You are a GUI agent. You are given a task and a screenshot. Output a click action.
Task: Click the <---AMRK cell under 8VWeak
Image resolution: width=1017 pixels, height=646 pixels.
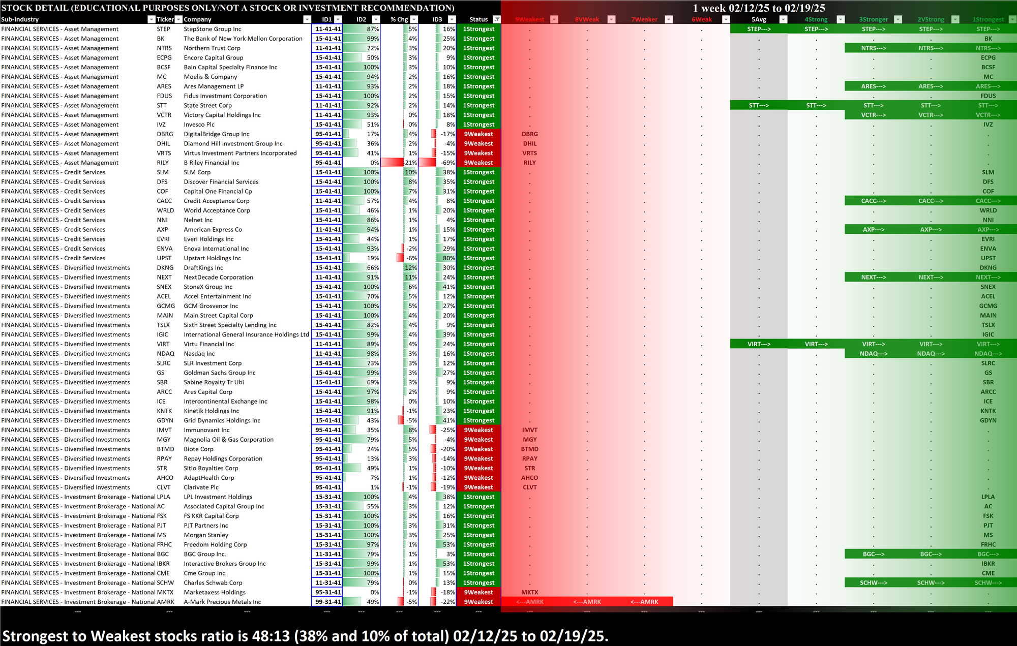tap(587, 602)
